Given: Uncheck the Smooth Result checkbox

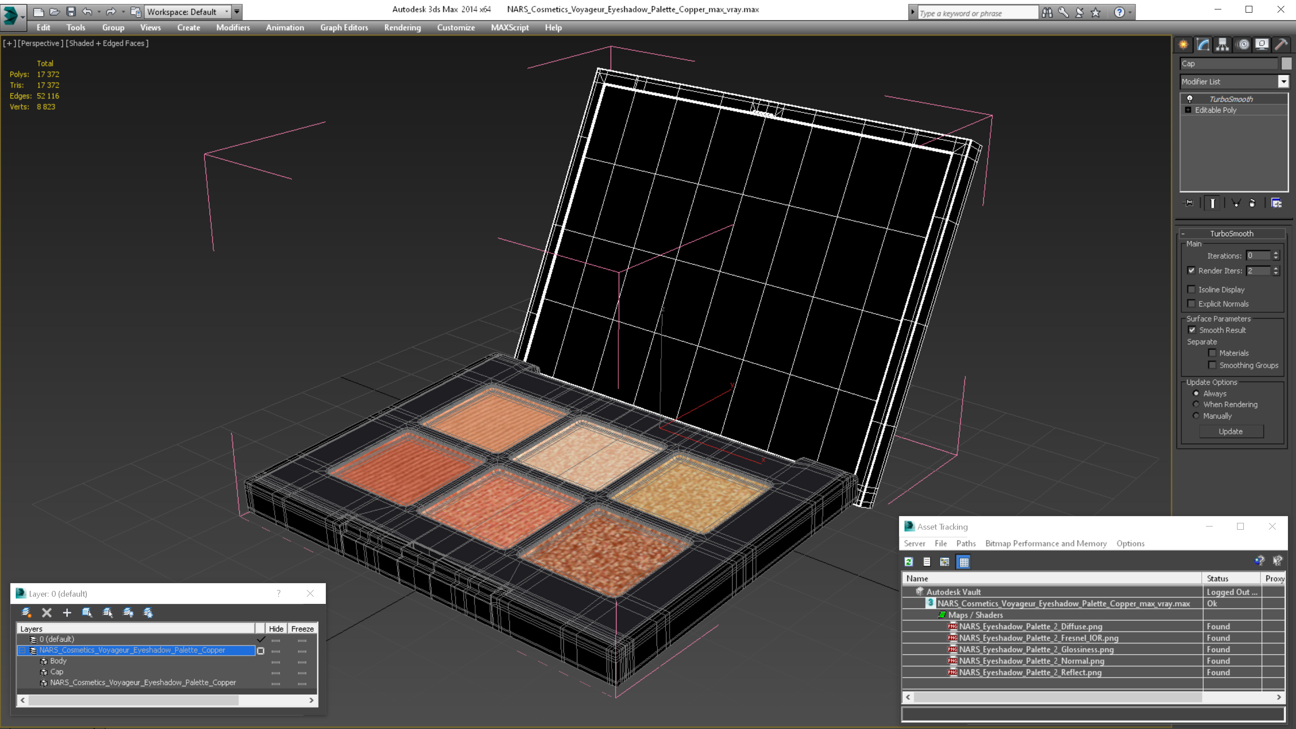Looking at the screenshot, I should (1192, 330).
